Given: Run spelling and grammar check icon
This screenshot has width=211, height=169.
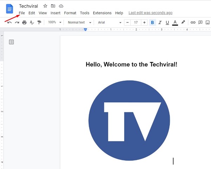Looking at the screenshot, I should tap(32, 22).
